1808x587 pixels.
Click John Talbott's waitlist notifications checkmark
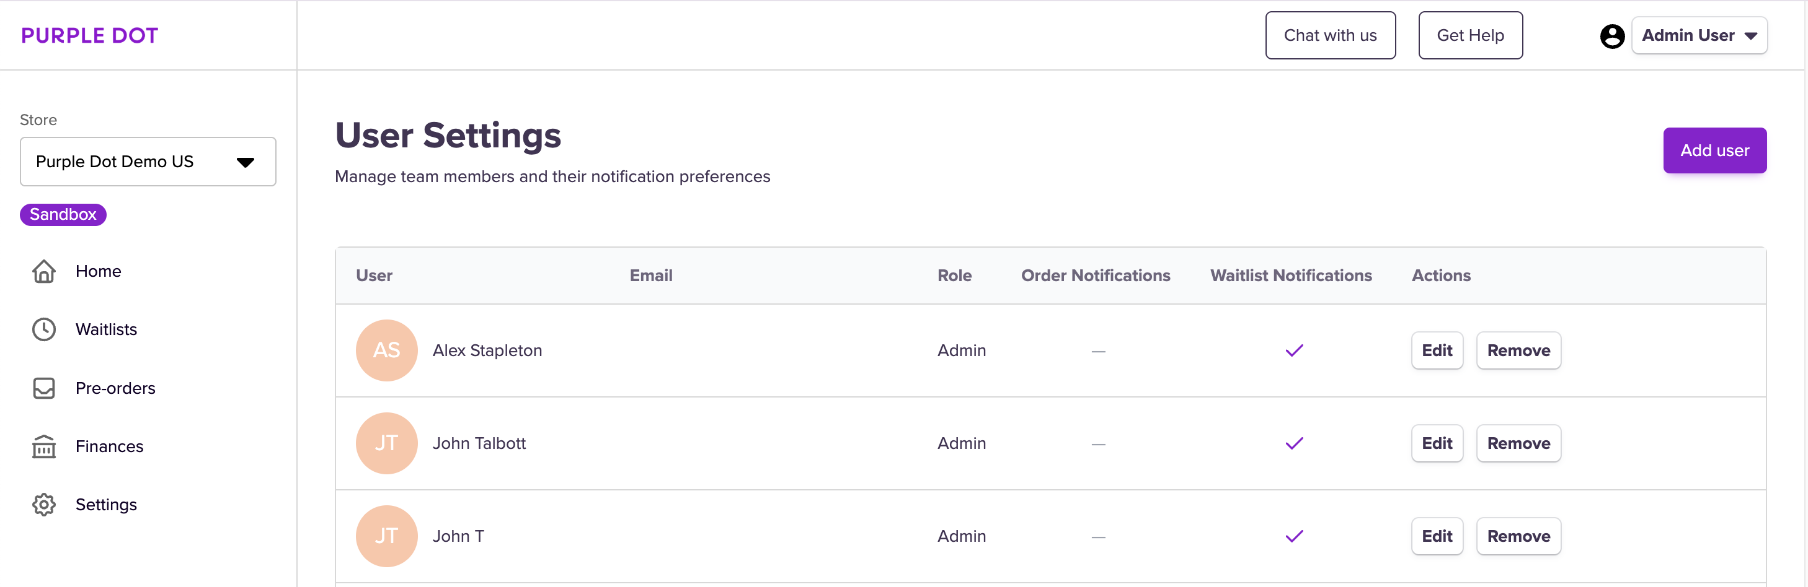(x=1293, y=443)
